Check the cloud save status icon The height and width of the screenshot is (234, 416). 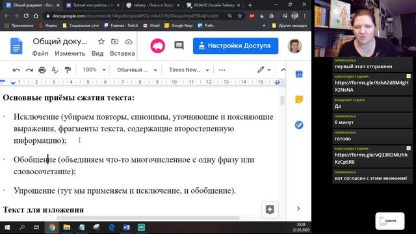point(129,42)
